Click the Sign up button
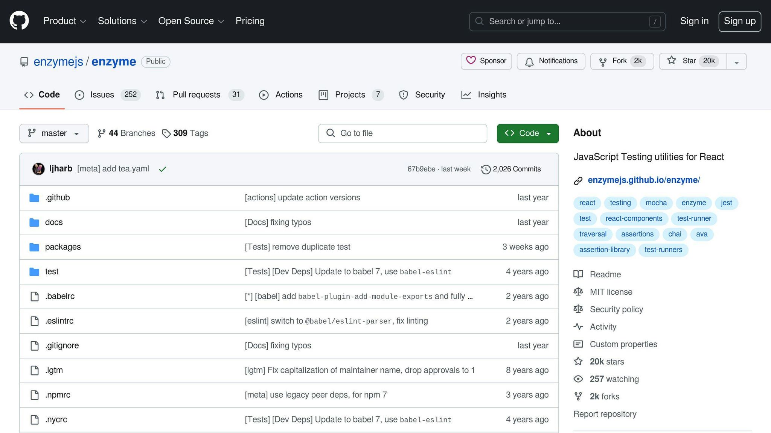 739,21
